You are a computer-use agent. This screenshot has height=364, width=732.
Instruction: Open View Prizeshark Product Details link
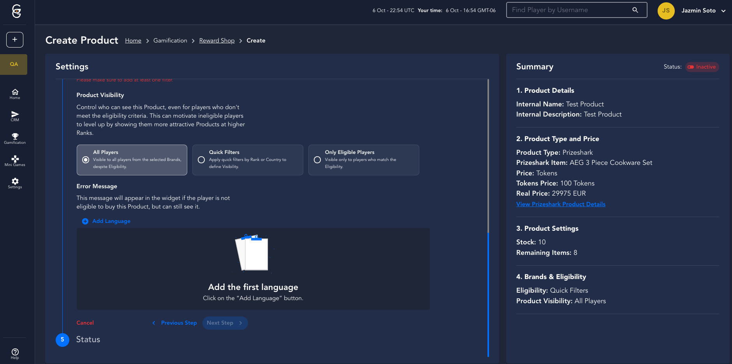[x=560, y=204]
